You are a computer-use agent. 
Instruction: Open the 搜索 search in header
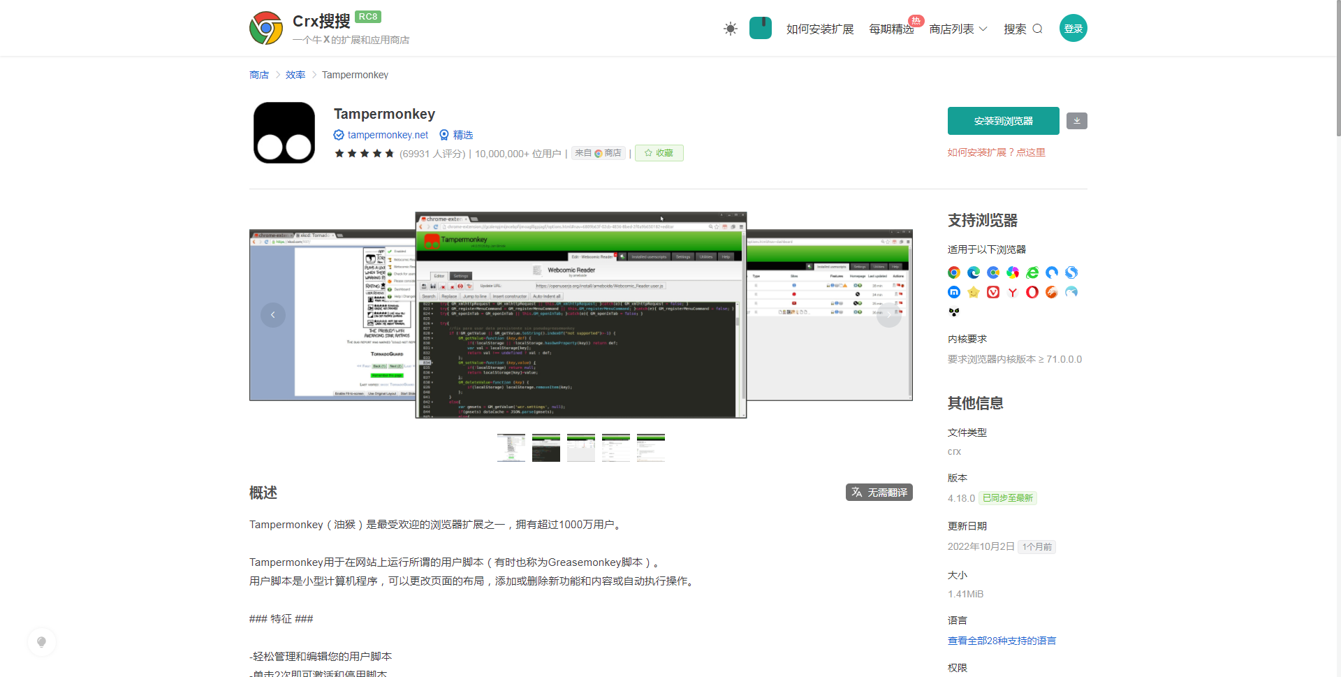click(x=1023, y=29)
